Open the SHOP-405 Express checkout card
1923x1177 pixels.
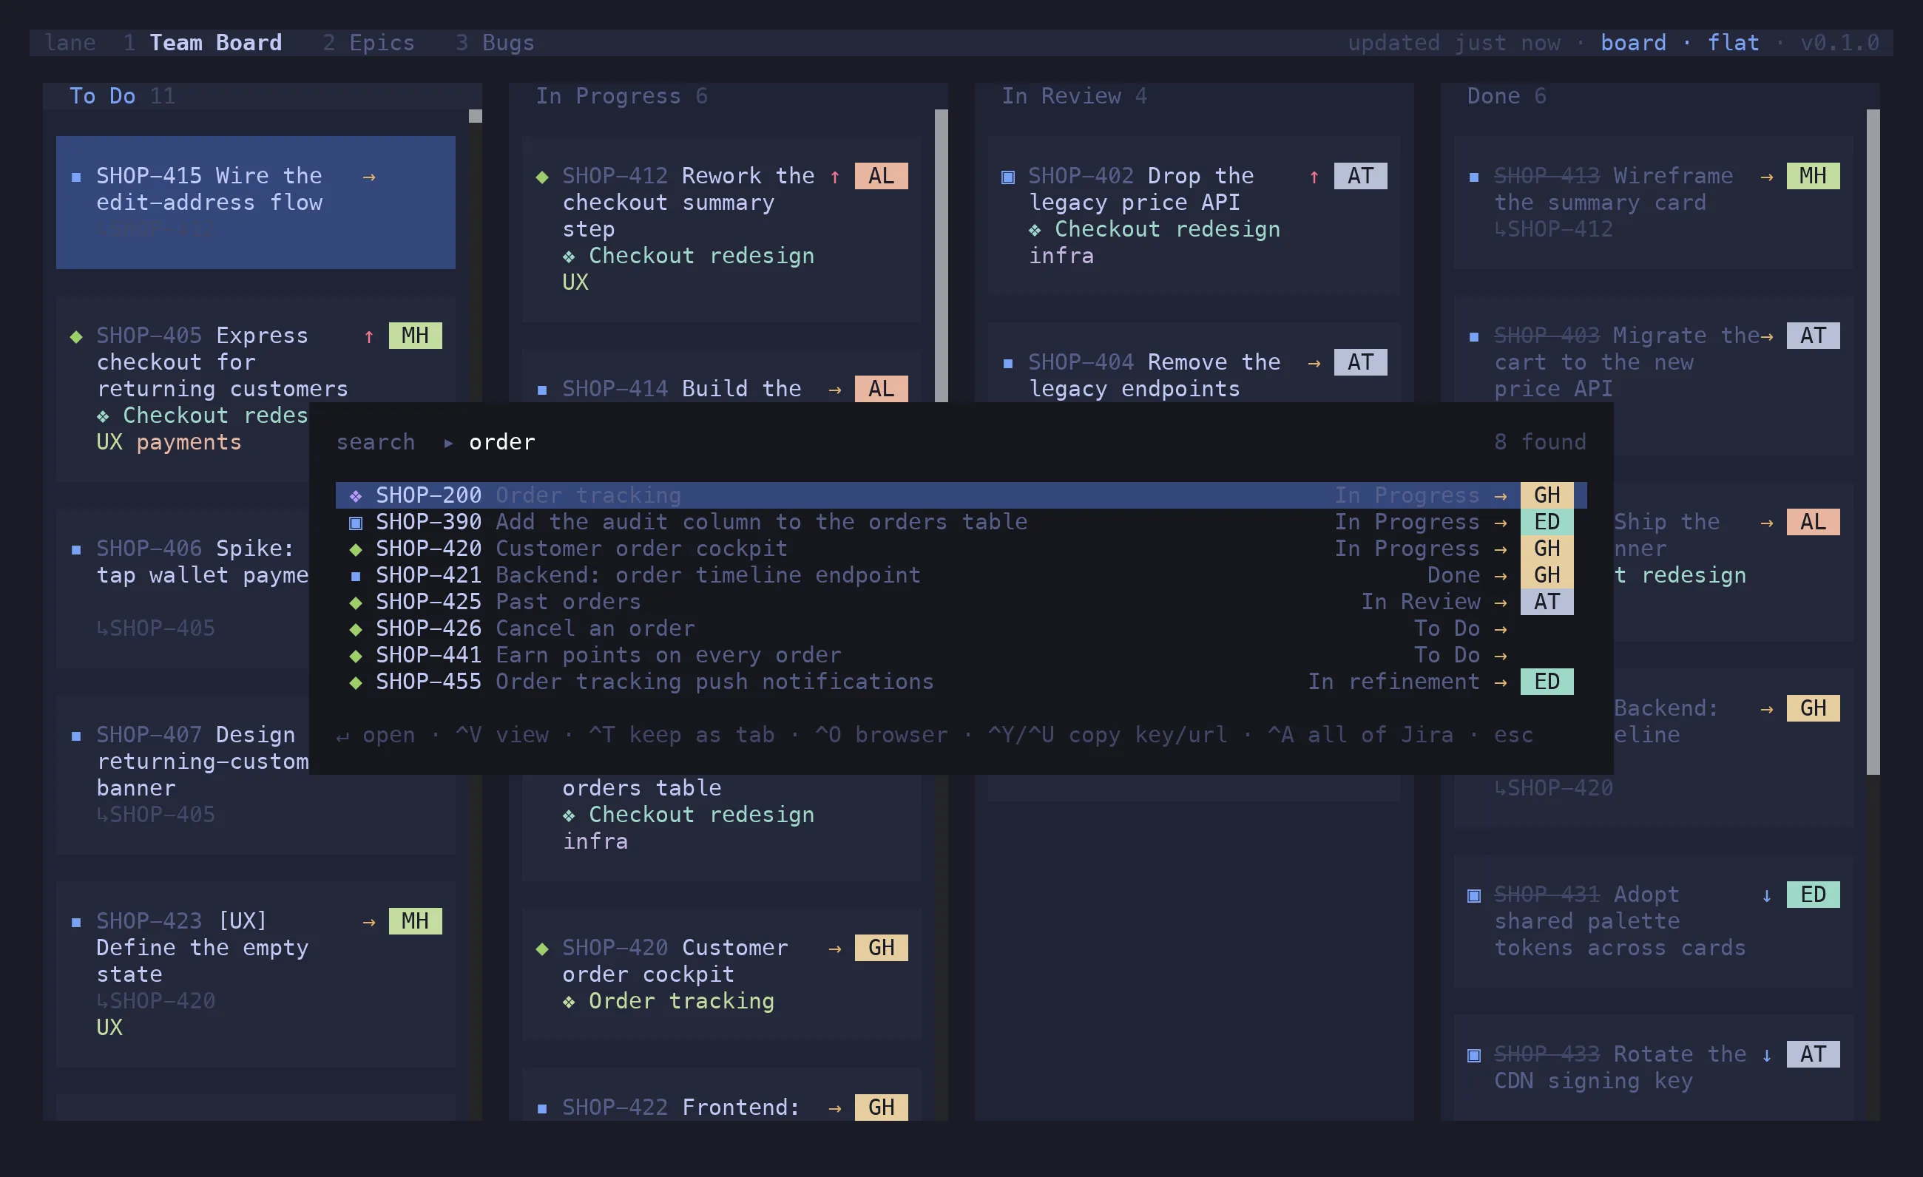pyautogui.click(x=256, y=388)
